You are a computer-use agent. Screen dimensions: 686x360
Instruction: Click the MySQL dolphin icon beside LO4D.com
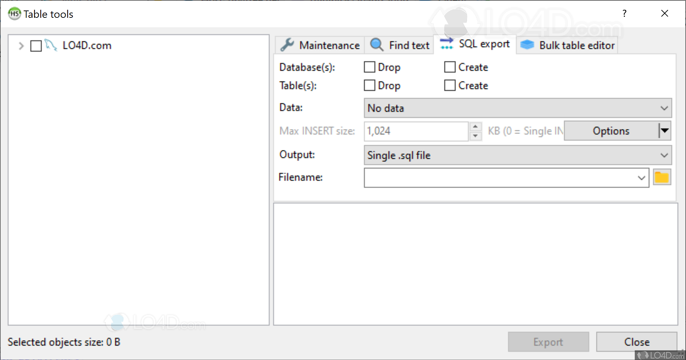click(x=51, y=45)
